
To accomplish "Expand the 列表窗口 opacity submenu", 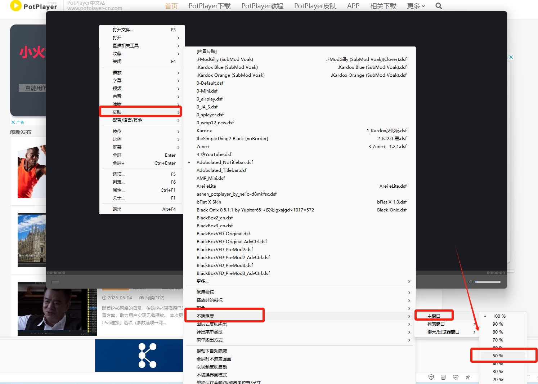I will coord(447,324).
